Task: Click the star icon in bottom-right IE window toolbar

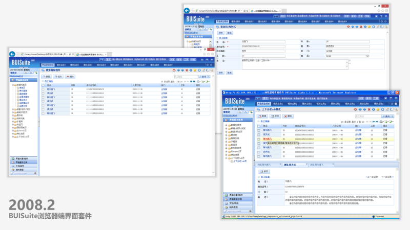Action: (378, 109)
